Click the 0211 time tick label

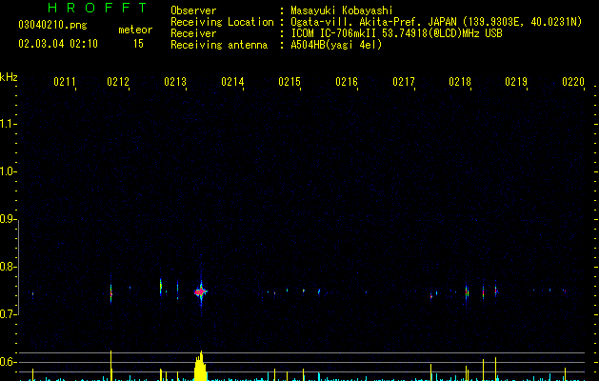point(65,81)
